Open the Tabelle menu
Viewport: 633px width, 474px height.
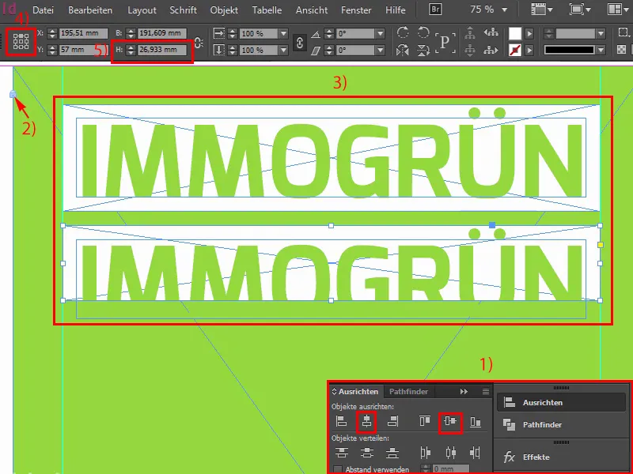(267, 10)
